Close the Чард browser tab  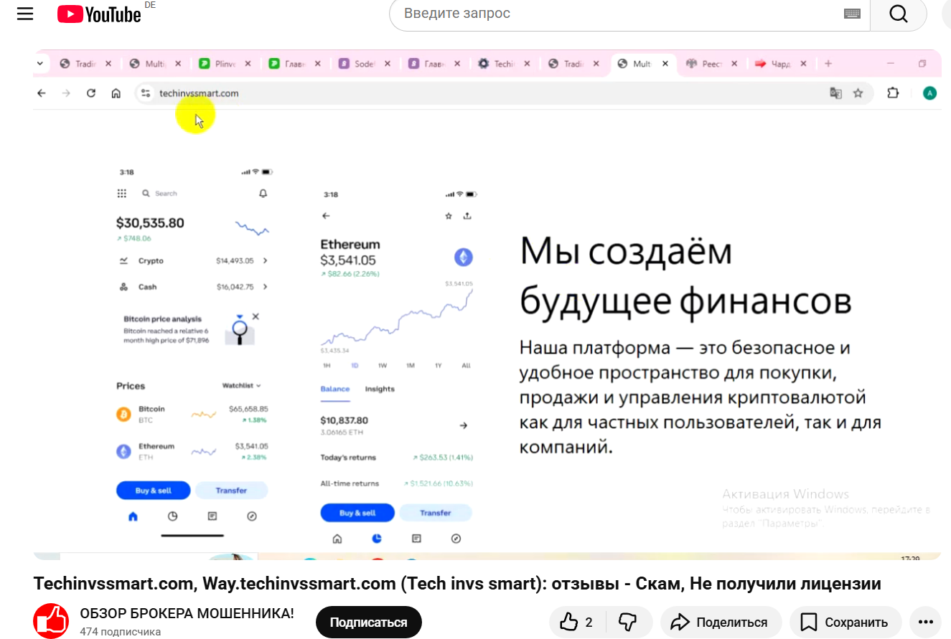tap(803, 64)
